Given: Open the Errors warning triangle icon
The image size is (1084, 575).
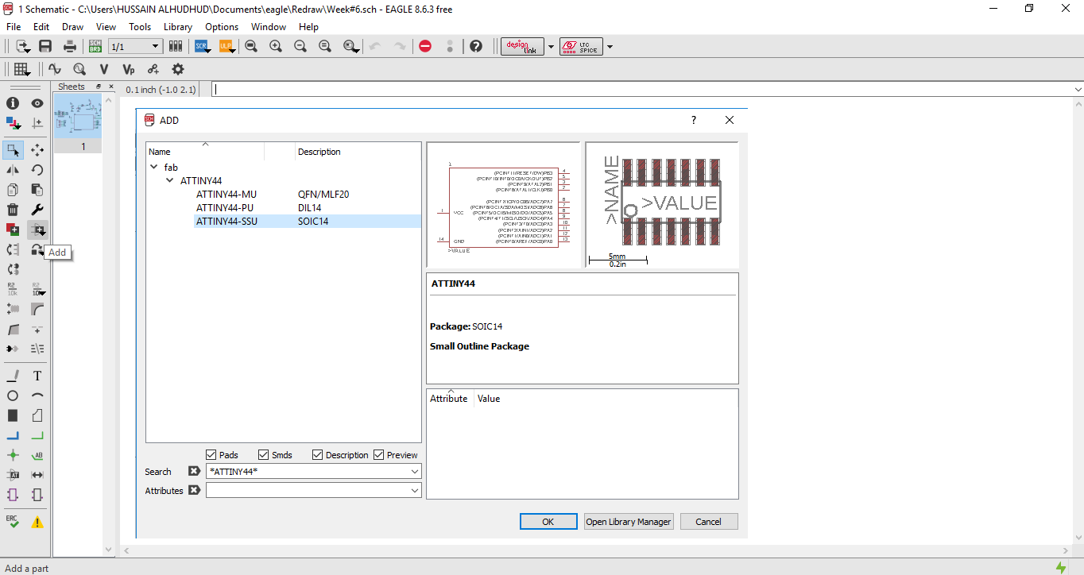Looking at the screenshot, I should tap(37, 522).
